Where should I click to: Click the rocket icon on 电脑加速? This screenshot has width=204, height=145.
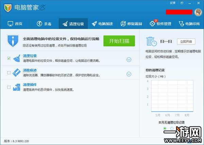(94, 24)
